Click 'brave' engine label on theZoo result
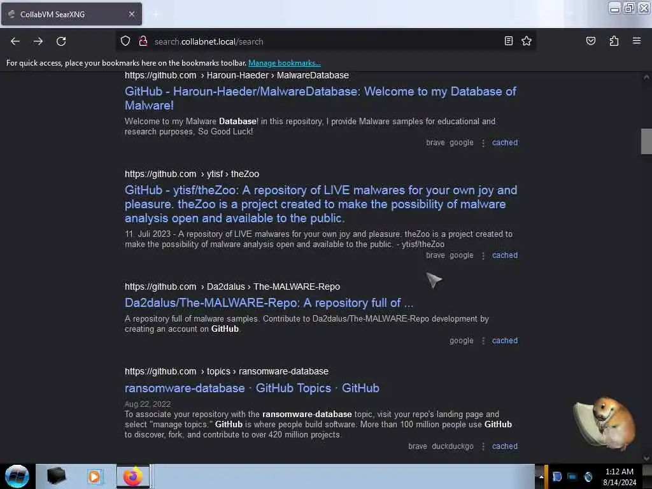652x489 pixels. 435,255
